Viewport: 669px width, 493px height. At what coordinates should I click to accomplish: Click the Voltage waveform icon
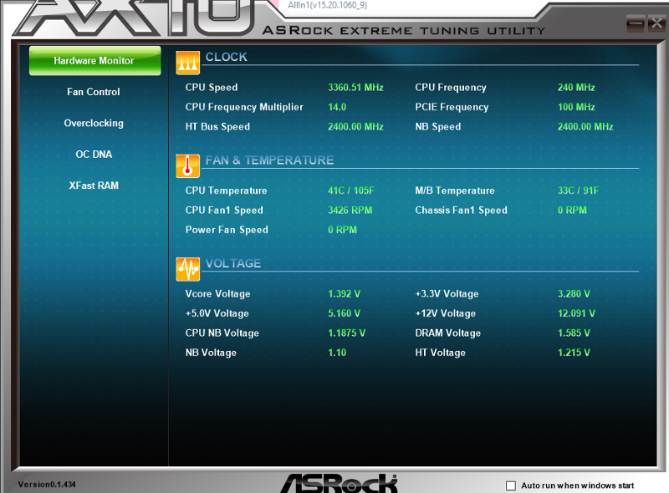click(x=187, y=269)
